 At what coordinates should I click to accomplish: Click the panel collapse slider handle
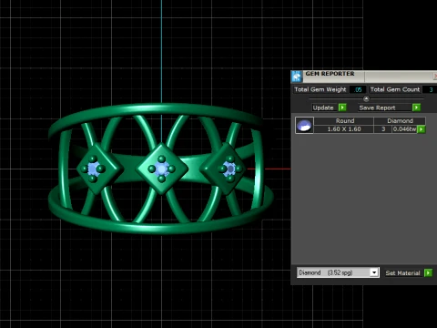tap(366, 98)
